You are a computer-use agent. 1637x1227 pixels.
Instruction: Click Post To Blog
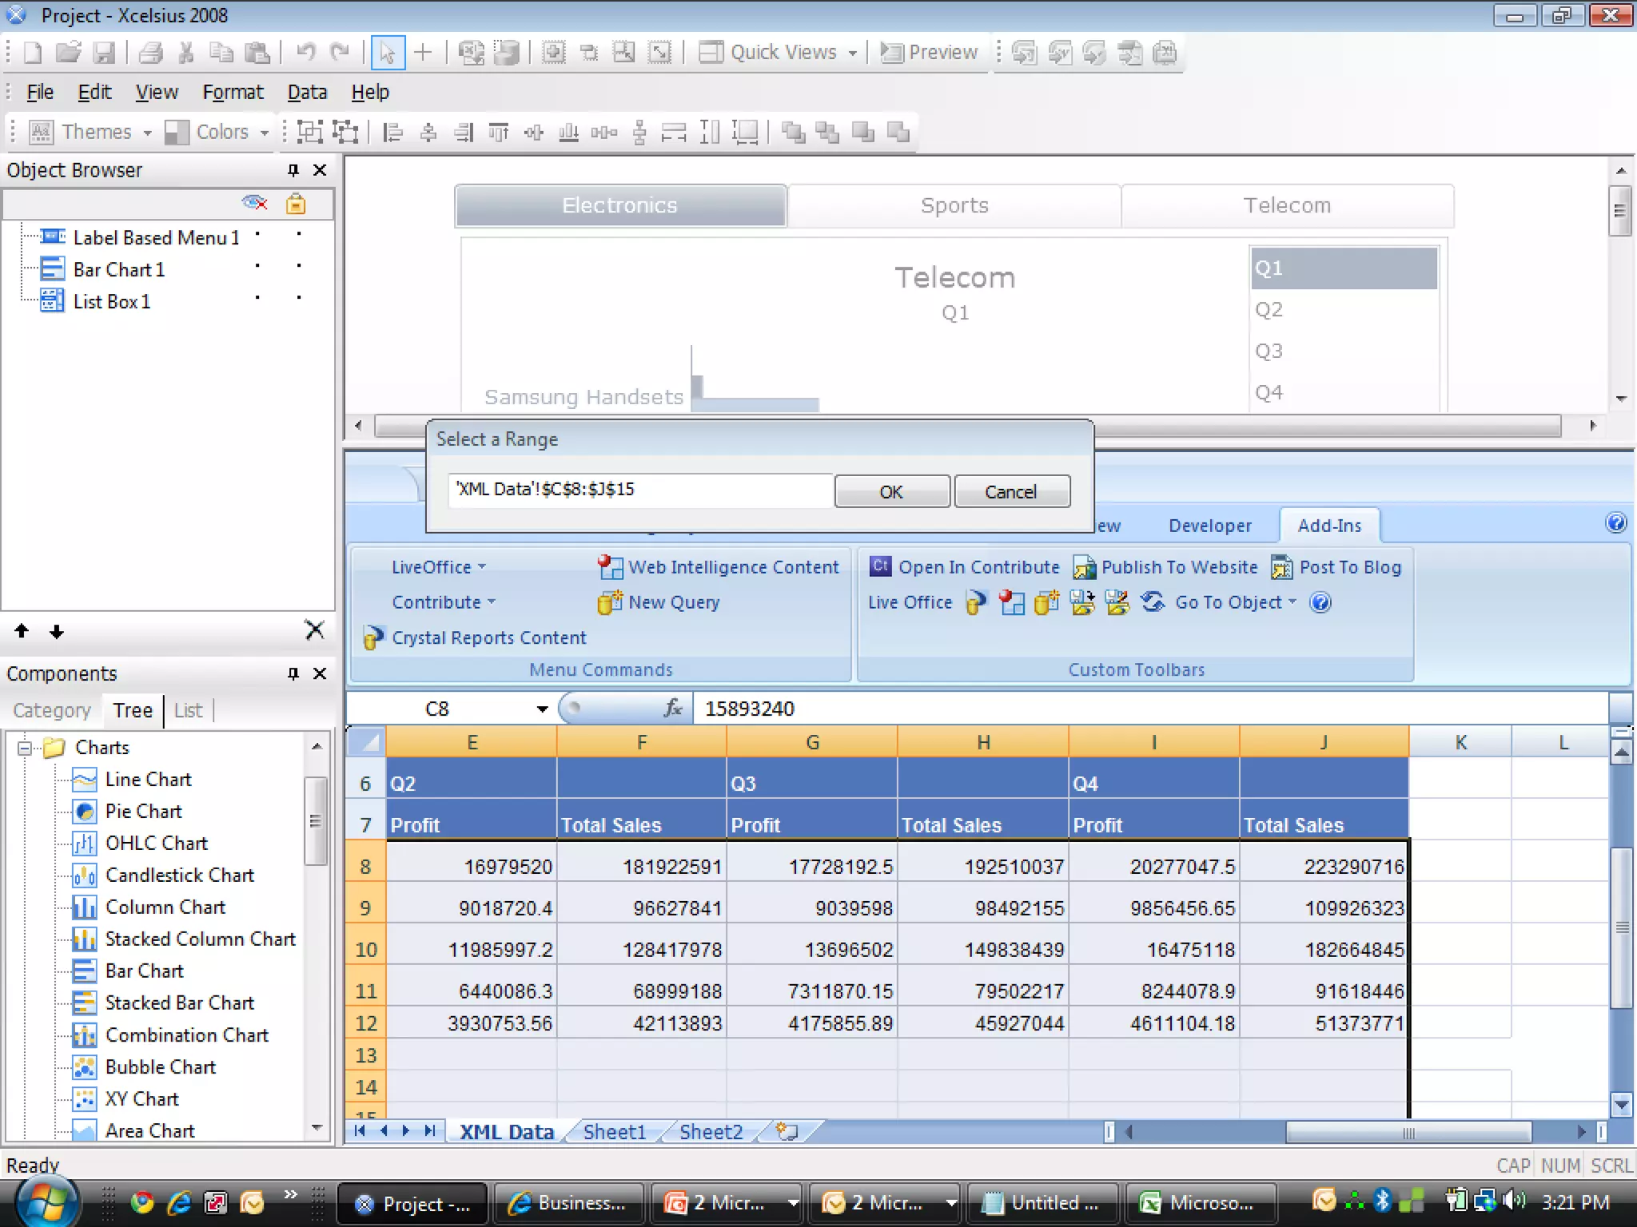pos(1336,567)
